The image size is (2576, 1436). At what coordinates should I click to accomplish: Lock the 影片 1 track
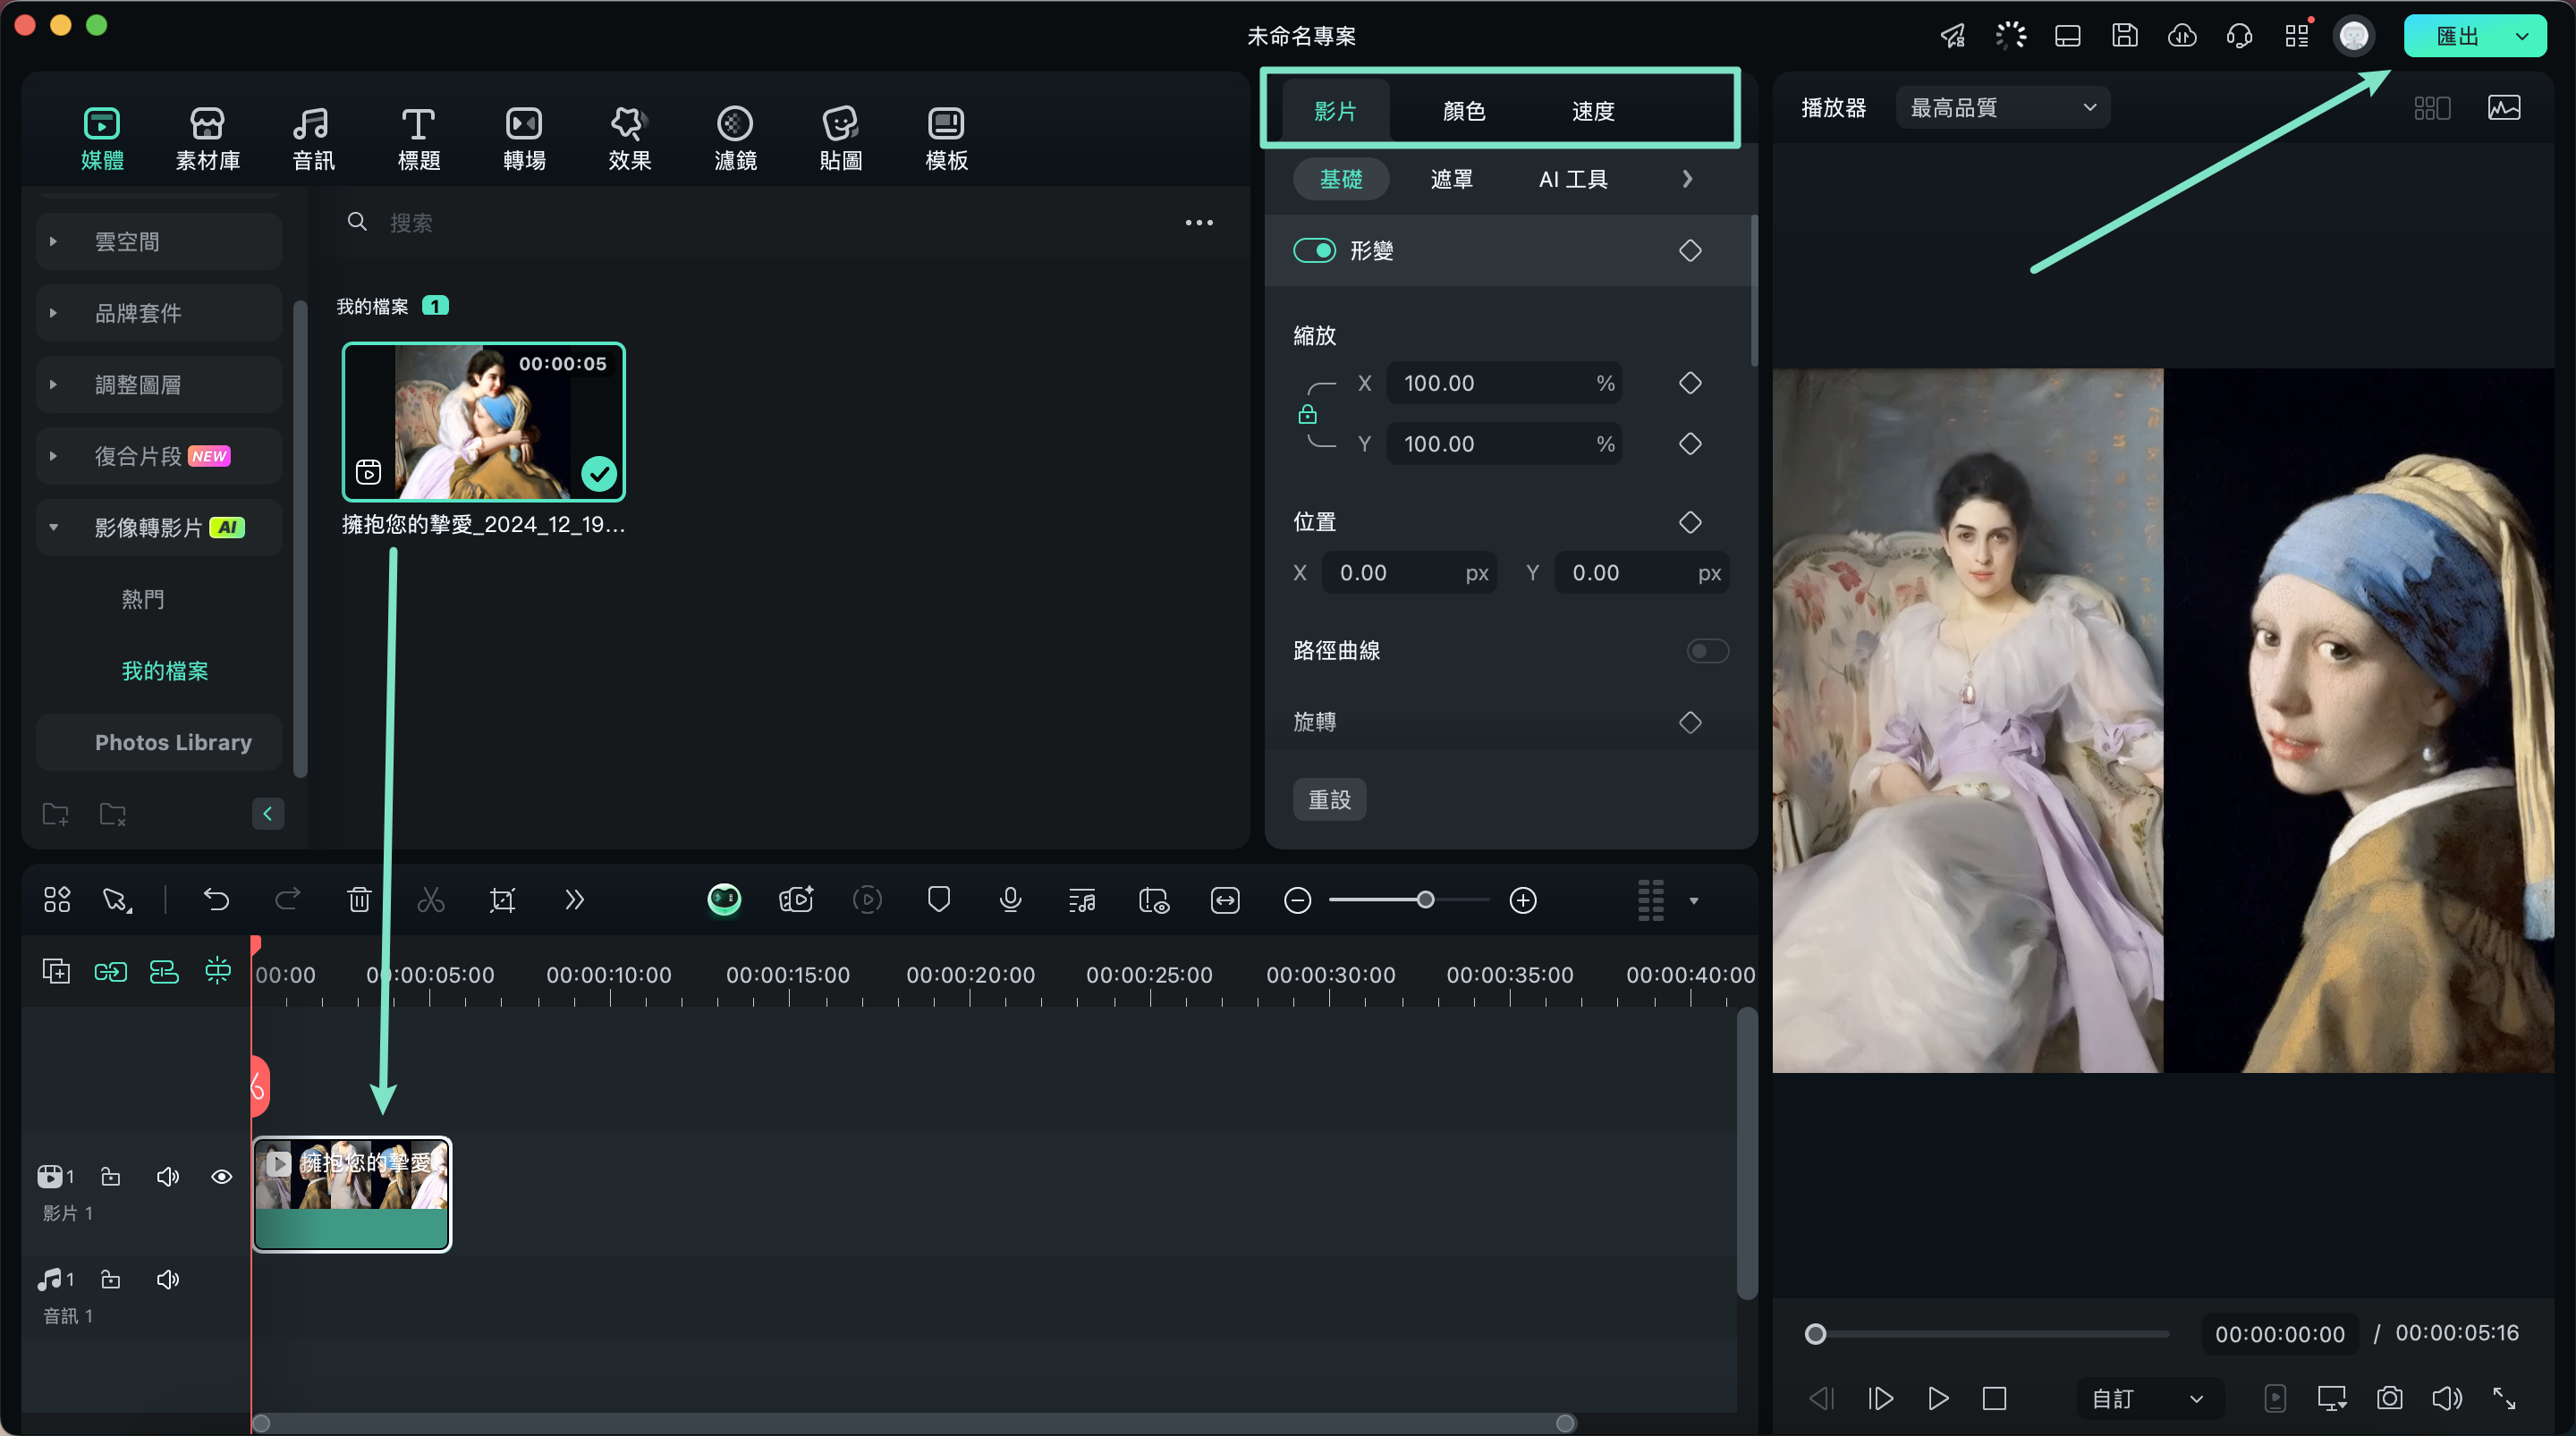[111, 1177]
